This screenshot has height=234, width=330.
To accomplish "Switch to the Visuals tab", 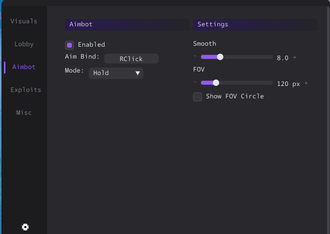I will (x=24, y=21).
